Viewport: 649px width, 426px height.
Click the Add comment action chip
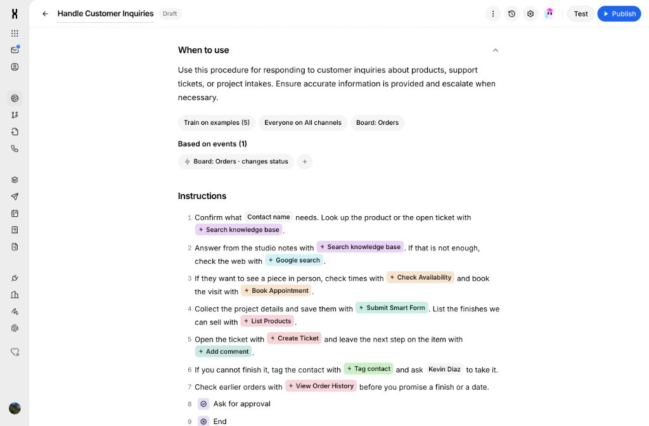tap(224, 351)
